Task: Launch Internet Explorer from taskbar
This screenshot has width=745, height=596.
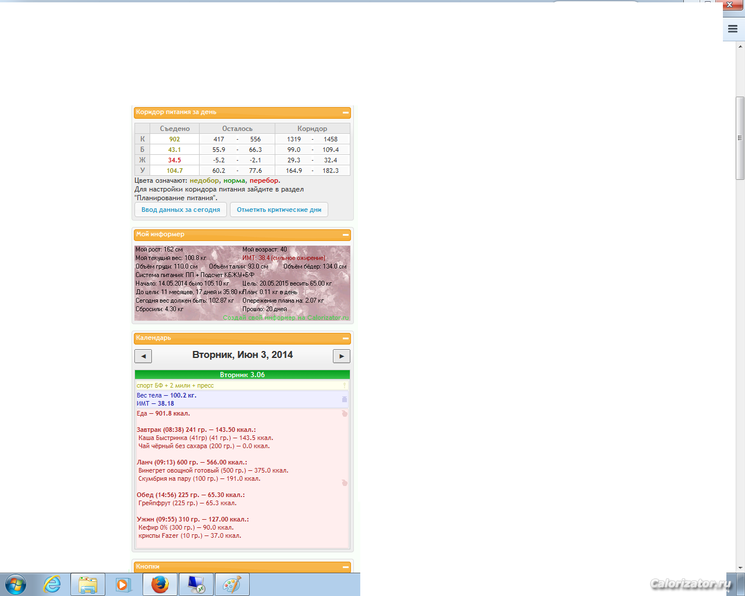Action: (52, 584)
